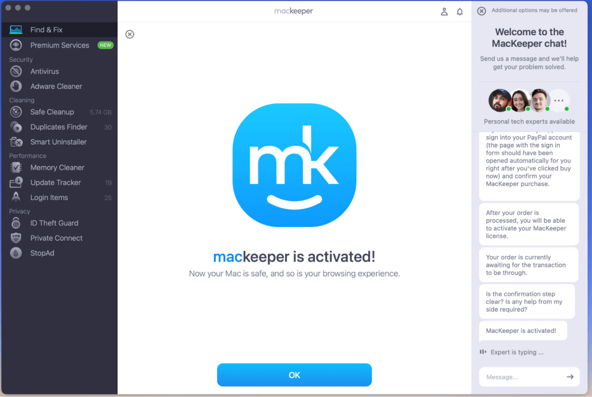592x397 pixels.
Task: Click the chat Message input field
Action: [530, 377]
